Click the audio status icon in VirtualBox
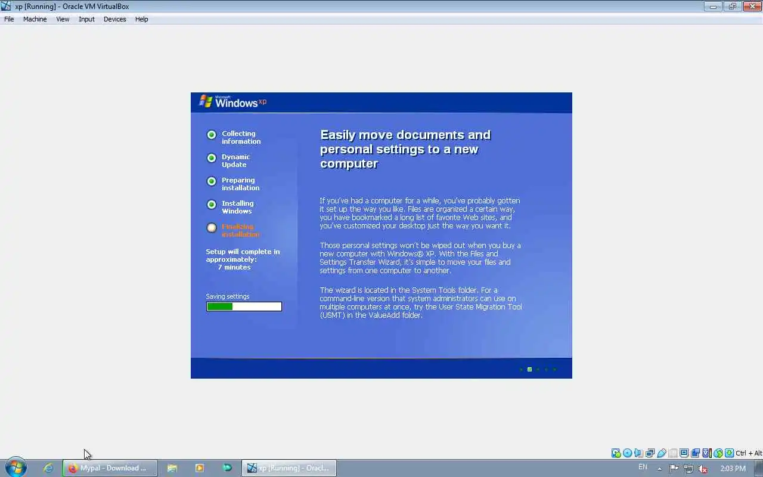The width and height of the screenshot is (763, 477). (639, 453)
